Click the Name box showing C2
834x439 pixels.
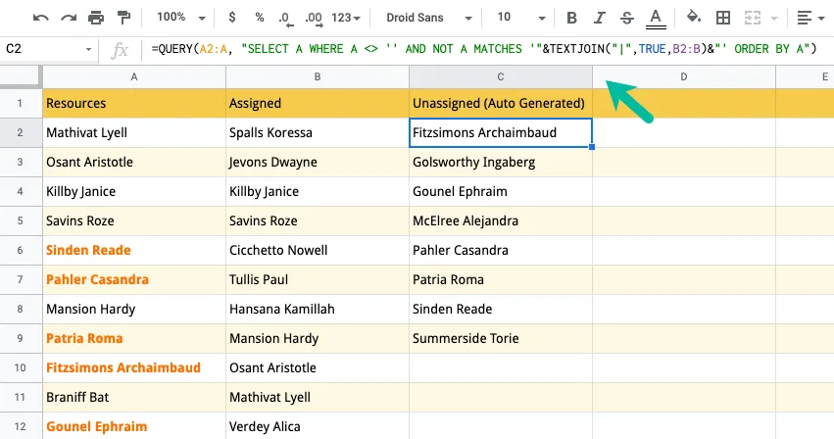pos(42,49)
